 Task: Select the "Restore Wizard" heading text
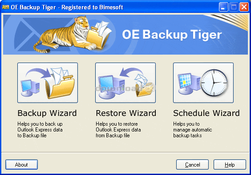126,113
